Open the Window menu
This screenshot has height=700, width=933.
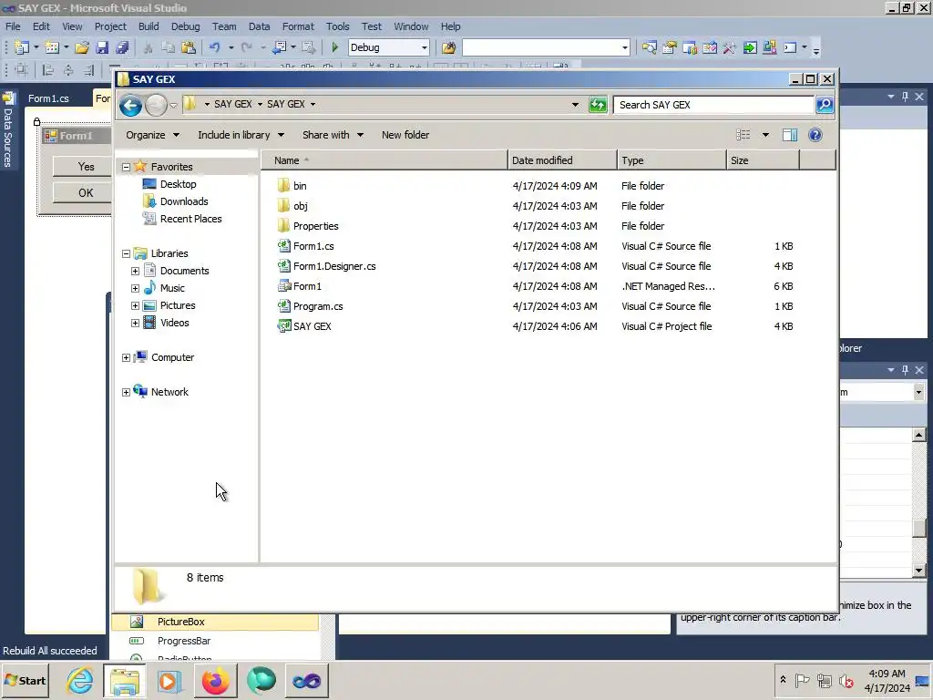(x=411, y=26)
